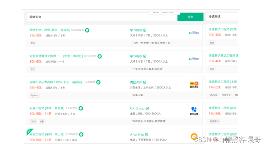Click 安全 tag under right-panel 渗透测试高级工程师
This screenshot has width=266, height=146.
[x=212, y=69]
